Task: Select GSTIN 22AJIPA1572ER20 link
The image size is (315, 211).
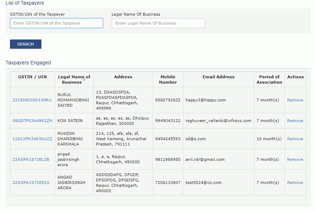Action: [31, 183]
